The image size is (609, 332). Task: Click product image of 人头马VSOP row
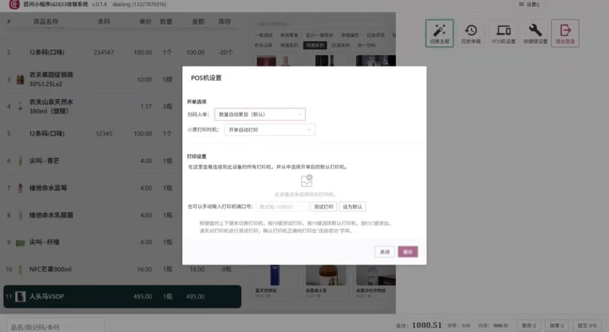tap(20, 297)
